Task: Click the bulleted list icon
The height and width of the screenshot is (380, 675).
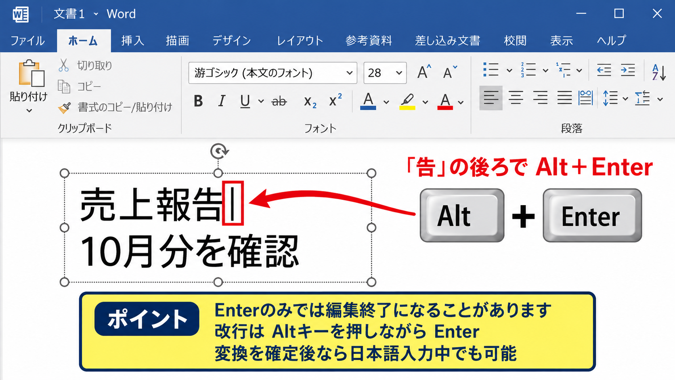Action: [x=491, y=70]
